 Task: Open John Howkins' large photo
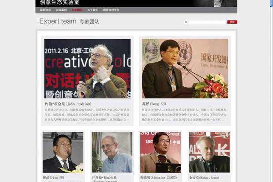(87, 68)
